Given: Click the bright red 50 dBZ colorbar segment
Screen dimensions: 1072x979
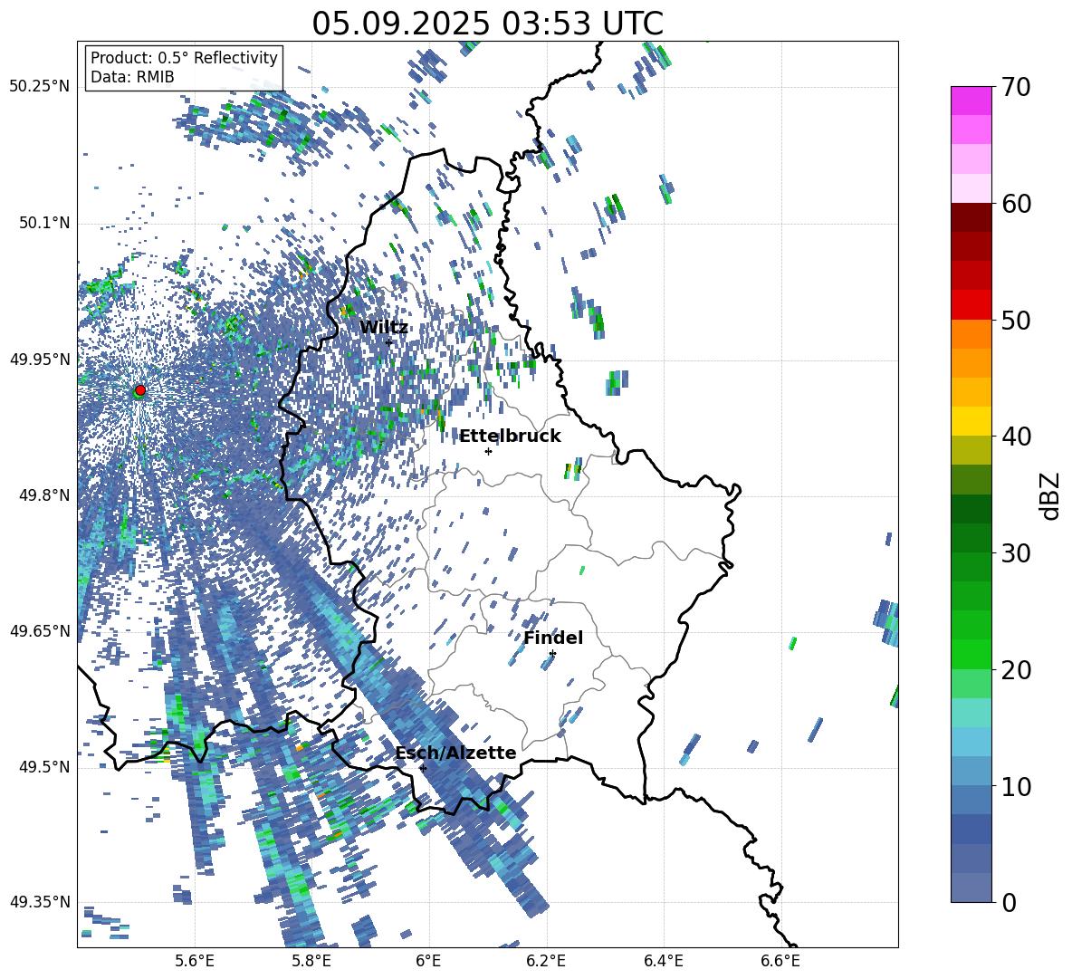Looking at the screenshot, I should click(971, 305).
